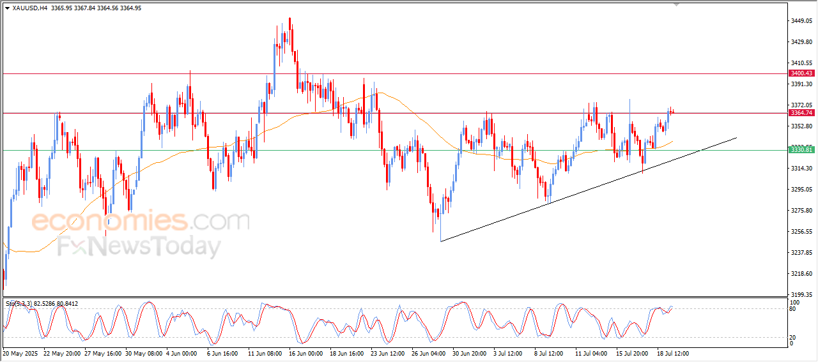Select the red 3400.43 price label
Viewport: 818px width, 362px height.
pos(801,73)
